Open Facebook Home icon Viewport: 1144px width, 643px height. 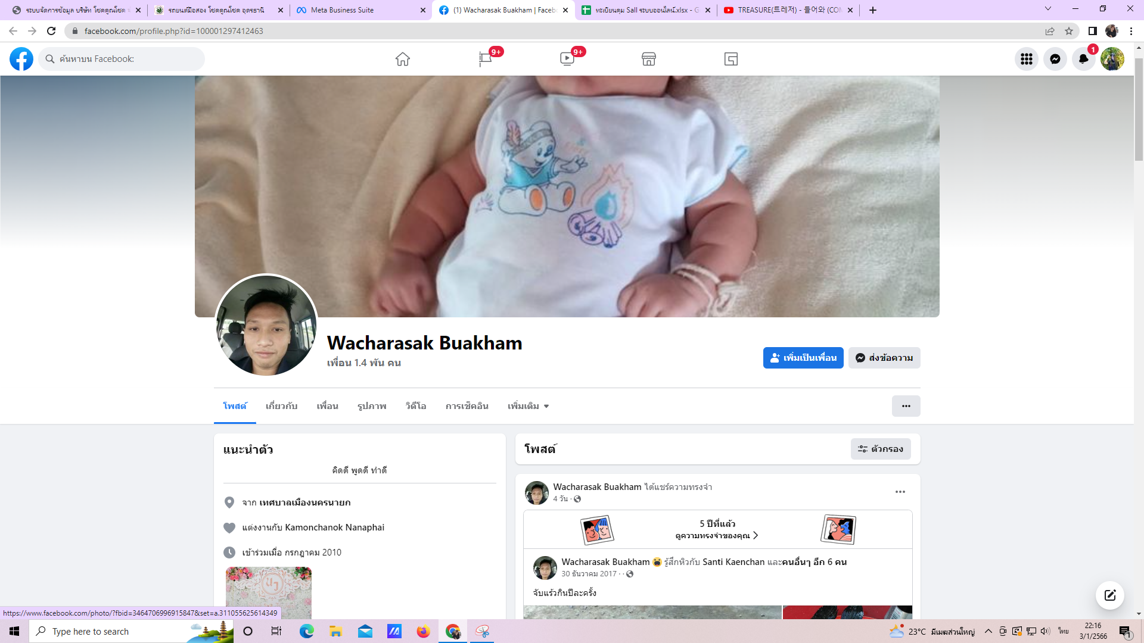pos(403,59)
